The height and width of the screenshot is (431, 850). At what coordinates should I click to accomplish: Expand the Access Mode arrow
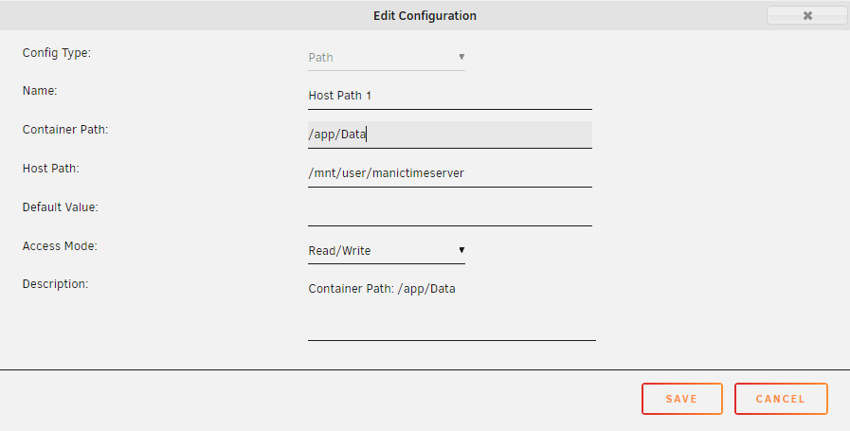[x=461, y=250]
